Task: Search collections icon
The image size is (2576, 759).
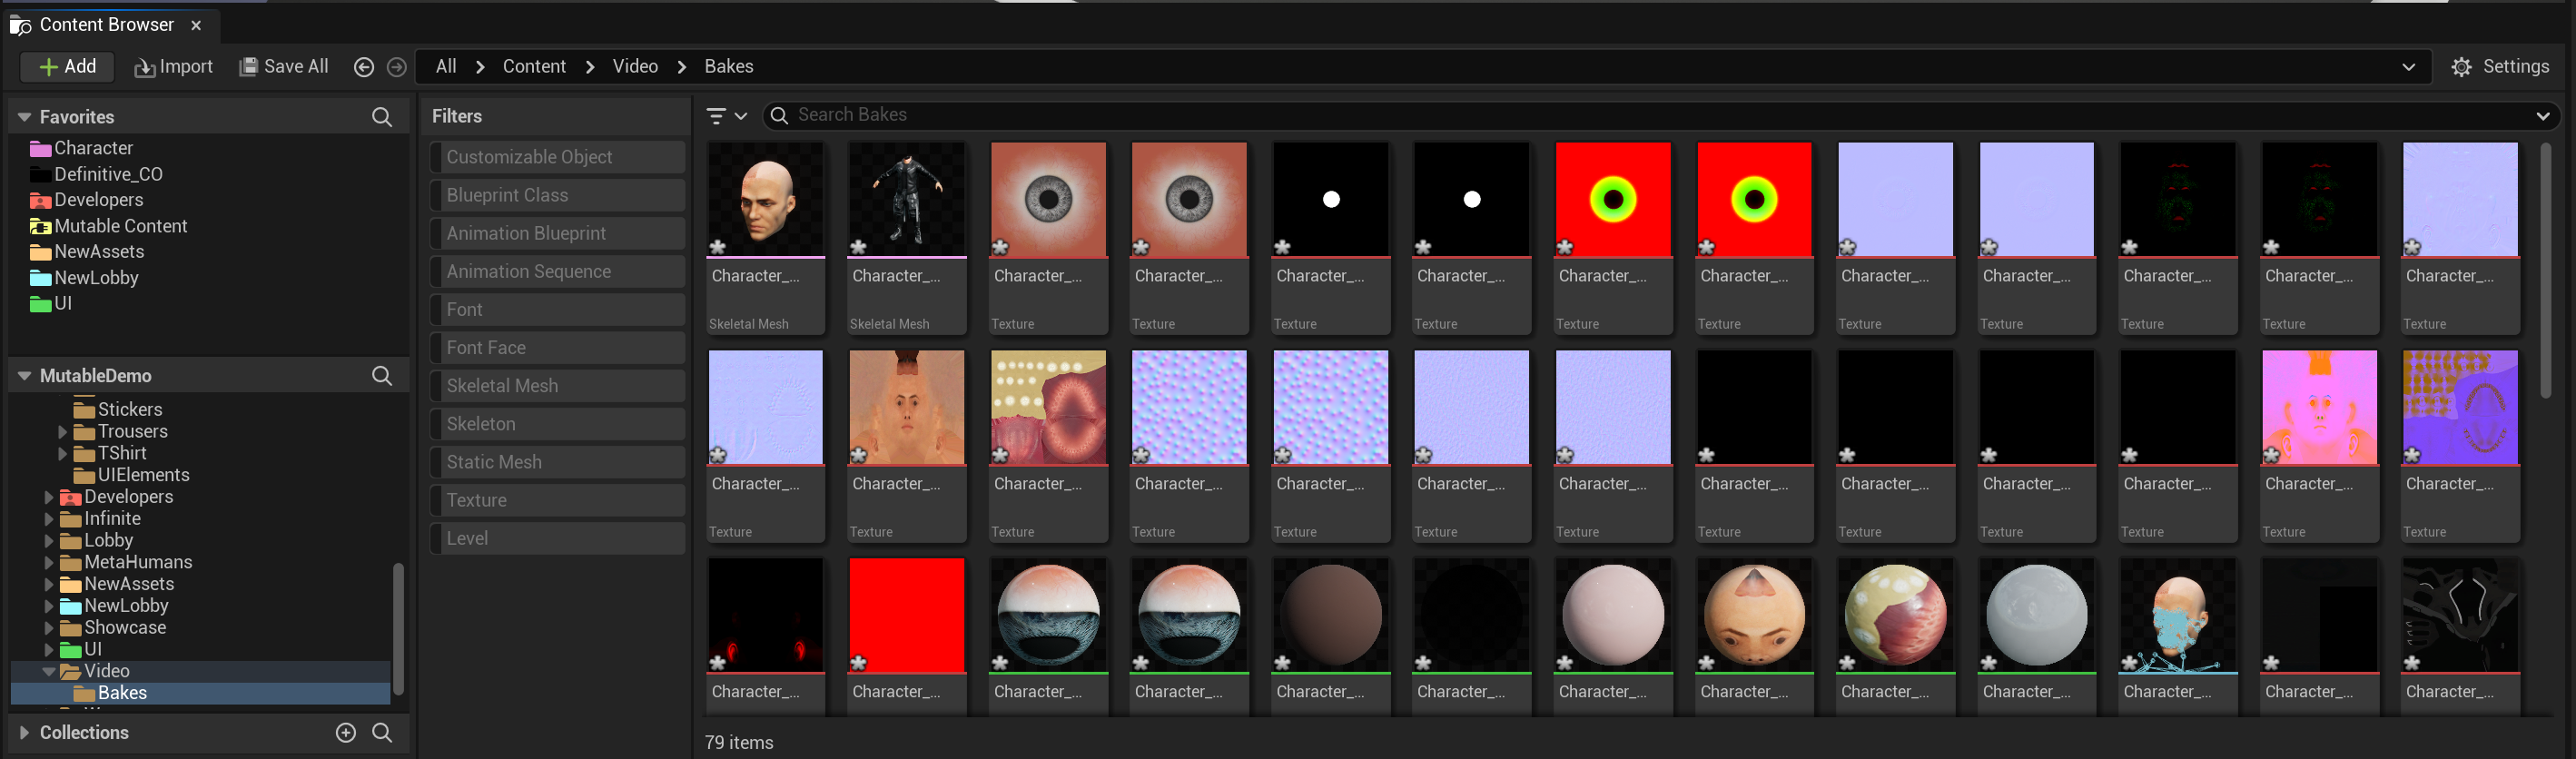Action: tap(382, 733)
